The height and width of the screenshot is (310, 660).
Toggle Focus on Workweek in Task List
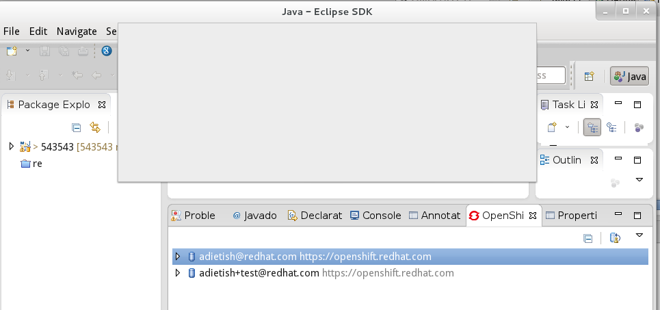(x=639, y=127)
